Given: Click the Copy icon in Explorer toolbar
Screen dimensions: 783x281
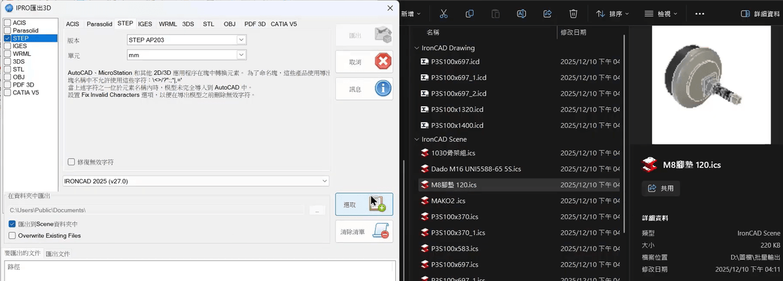Looking at the screenshot, I should tap(470, 13).
